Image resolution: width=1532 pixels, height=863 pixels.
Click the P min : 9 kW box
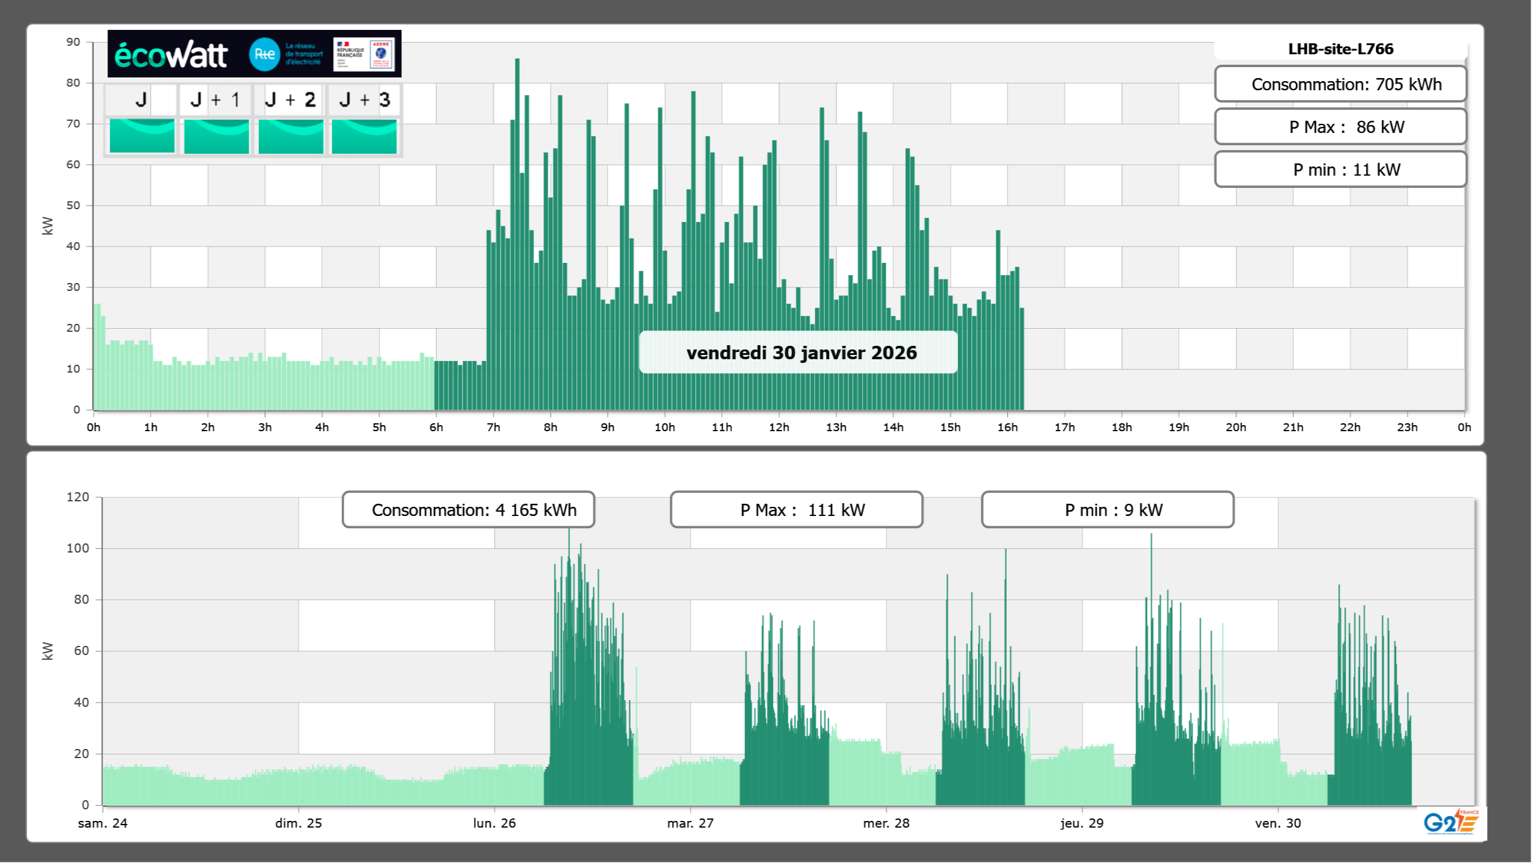1107,510
